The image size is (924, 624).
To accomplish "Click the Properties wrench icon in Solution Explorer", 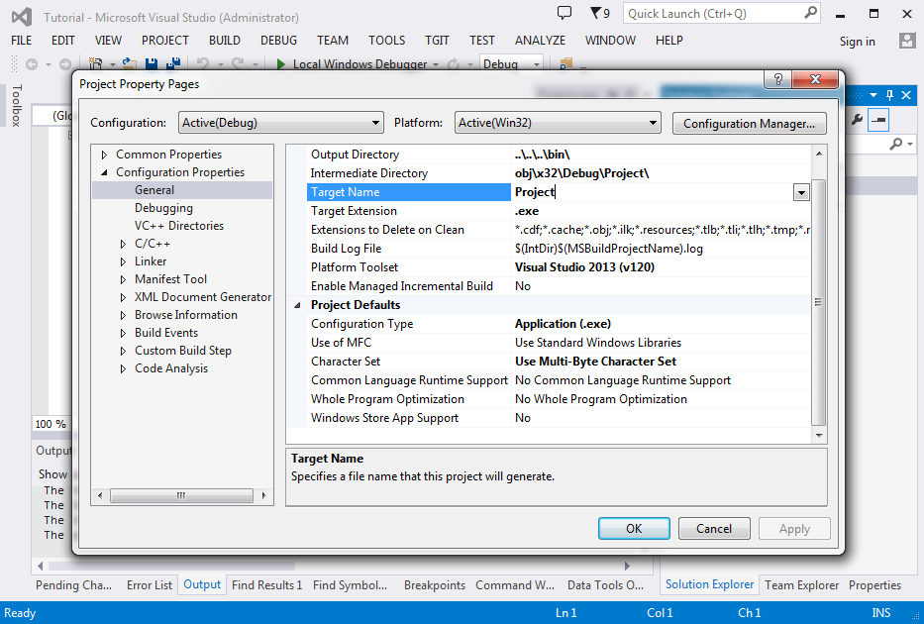I will coord(857,120).
